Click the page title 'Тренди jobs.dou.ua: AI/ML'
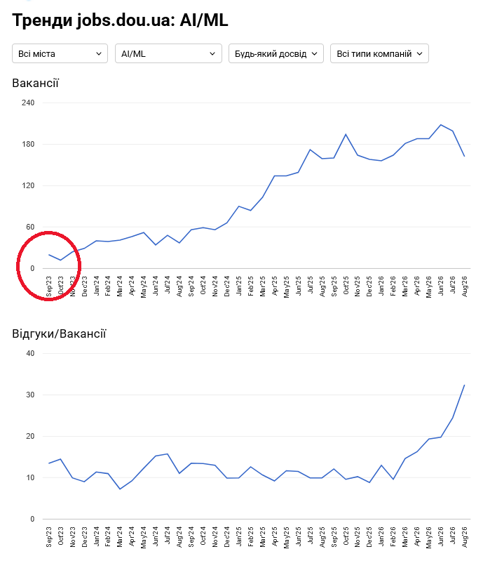483x575 pixels. (x=120, y=20)
